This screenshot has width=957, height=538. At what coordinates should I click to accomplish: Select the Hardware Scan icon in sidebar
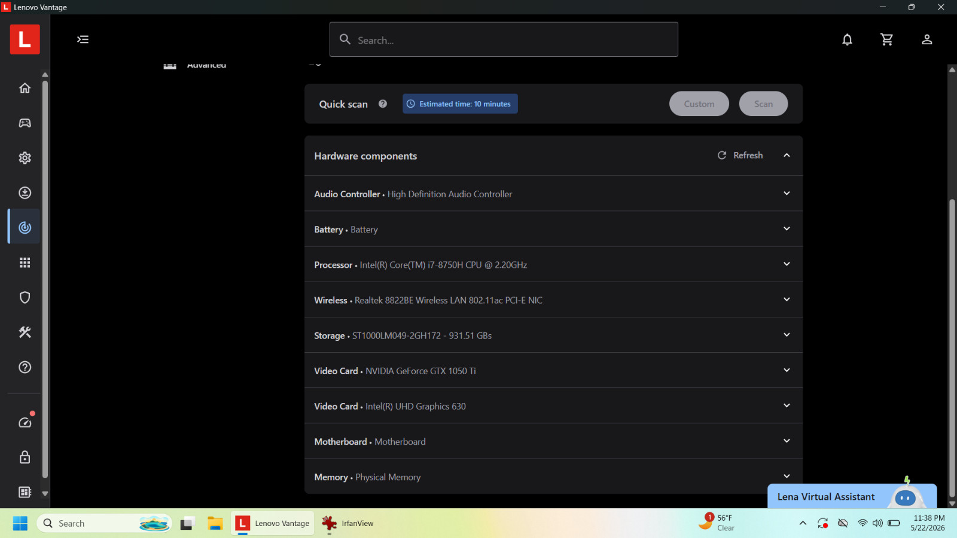(x=25, y=227)
